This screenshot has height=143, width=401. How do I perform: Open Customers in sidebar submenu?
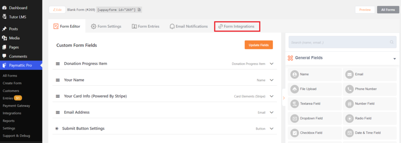pyautogui.click(x=11, y=91)
